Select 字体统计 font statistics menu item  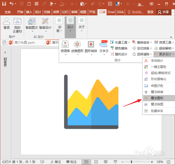pyautogui.click(x=159, y=61)
